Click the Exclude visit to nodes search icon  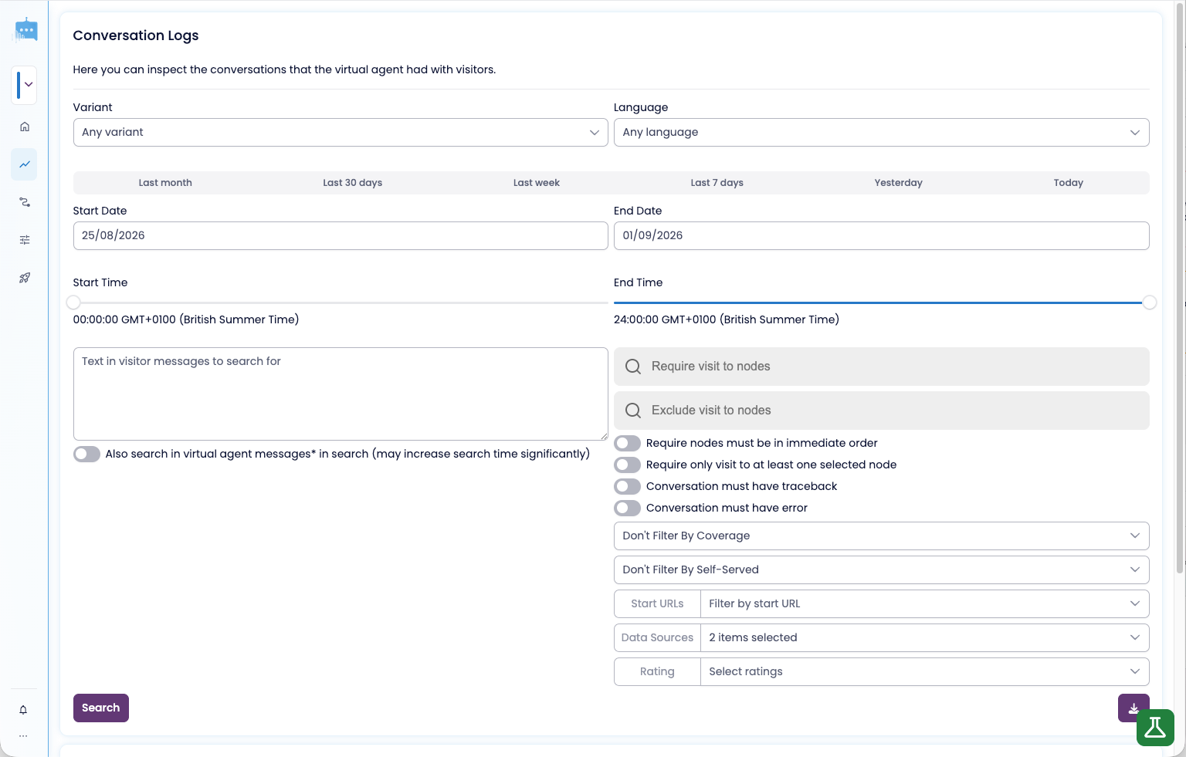(633, 411)
